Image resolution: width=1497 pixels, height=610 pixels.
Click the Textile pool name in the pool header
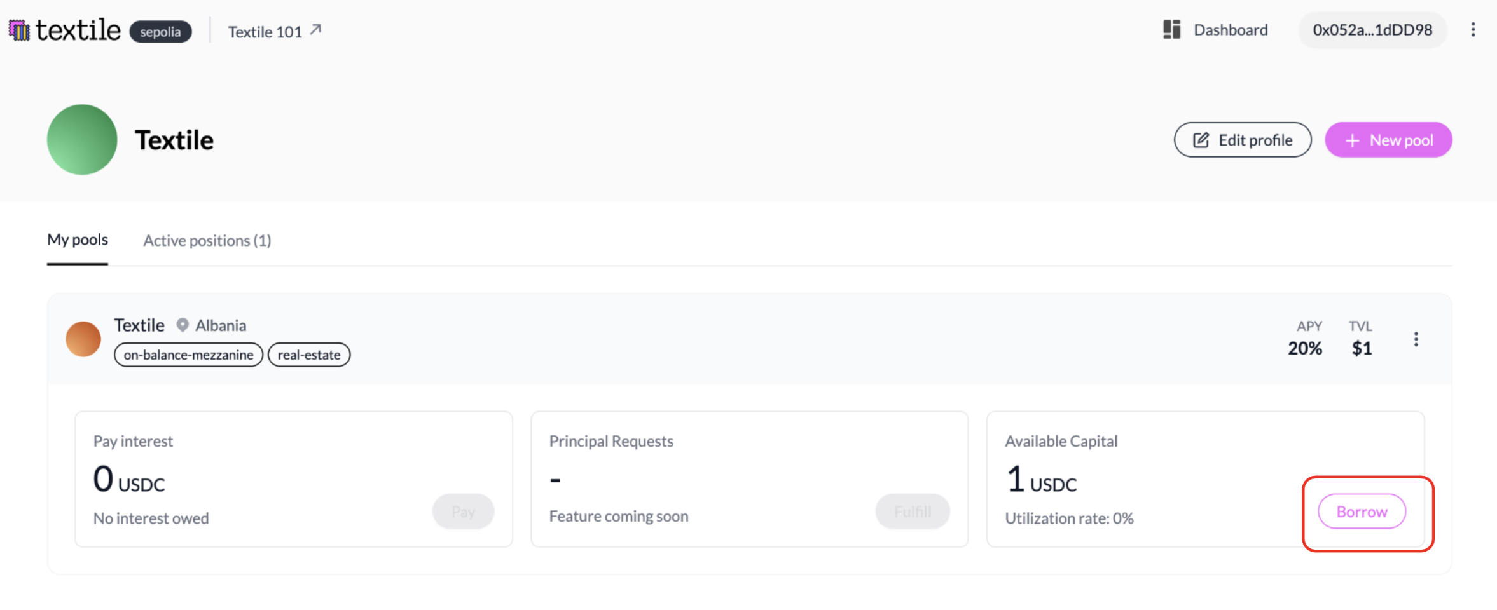click(139, 325)
